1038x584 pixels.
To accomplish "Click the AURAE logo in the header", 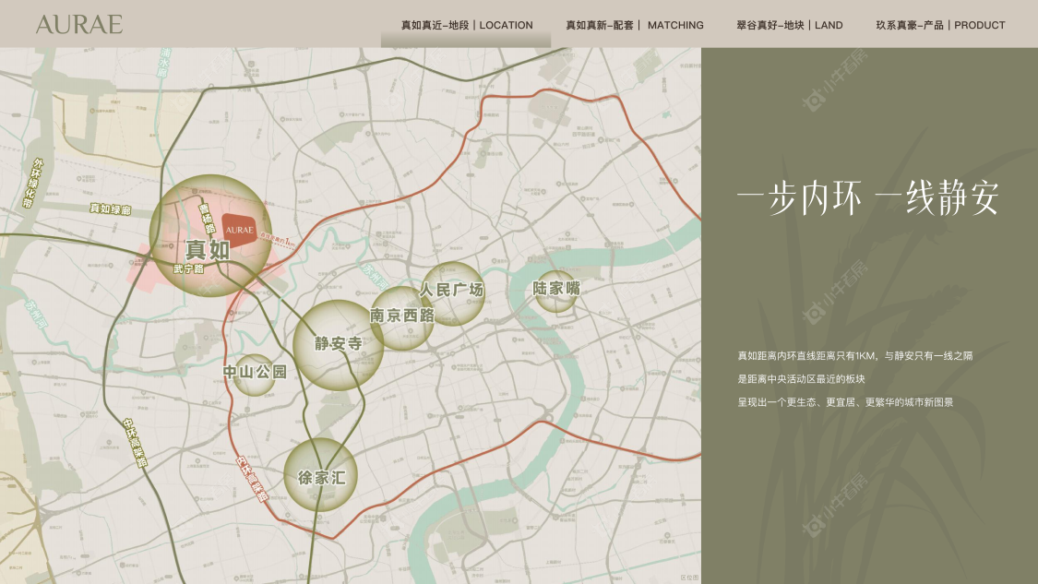I will coord(78,25).
